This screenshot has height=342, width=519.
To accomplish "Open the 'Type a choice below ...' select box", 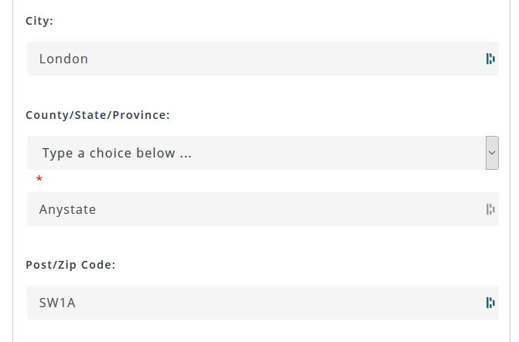I will coord(263,153).
